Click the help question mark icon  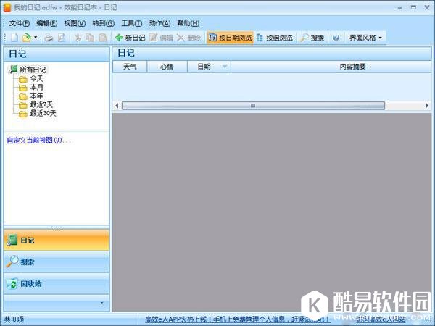pos(336,38)
